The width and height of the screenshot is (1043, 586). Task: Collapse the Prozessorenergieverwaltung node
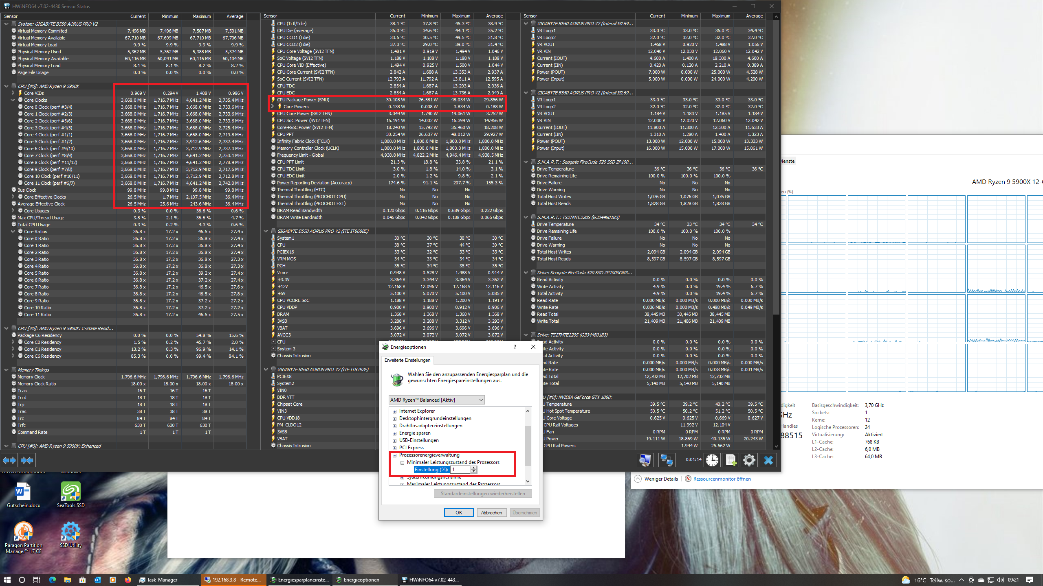pyautogui.click(x=394, y=455)
